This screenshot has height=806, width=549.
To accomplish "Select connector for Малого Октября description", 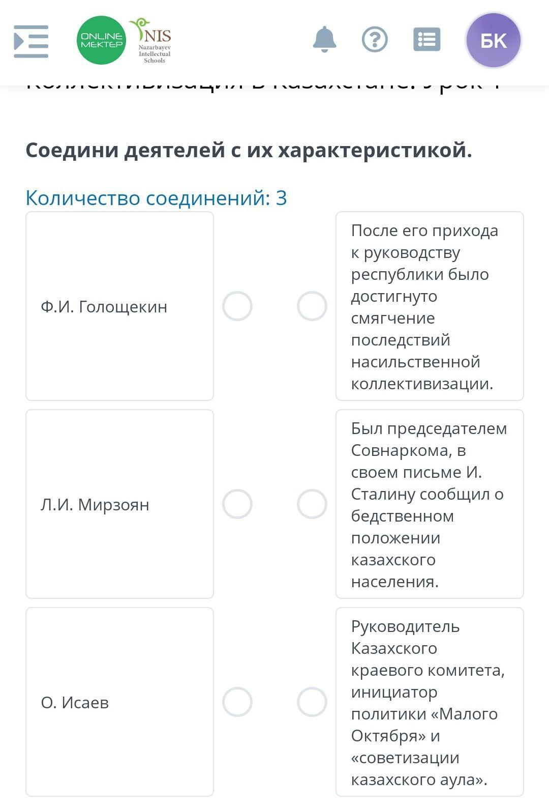I will click(x=312, y=702).
